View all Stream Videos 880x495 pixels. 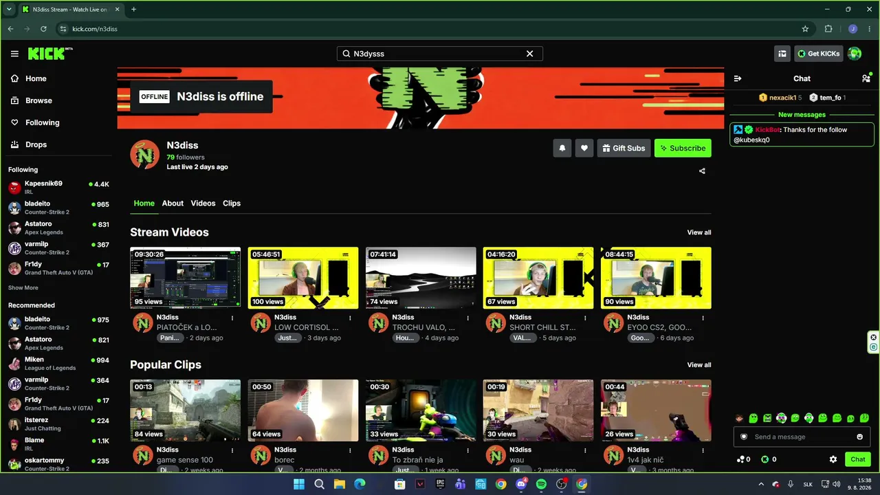699,232
